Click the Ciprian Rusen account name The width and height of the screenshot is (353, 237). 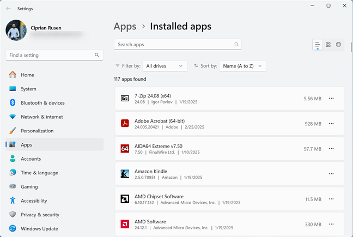[x=46, y=28]
